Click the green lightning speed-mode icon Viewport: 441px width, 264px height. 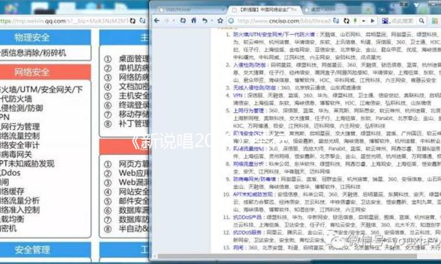point(355,21)
